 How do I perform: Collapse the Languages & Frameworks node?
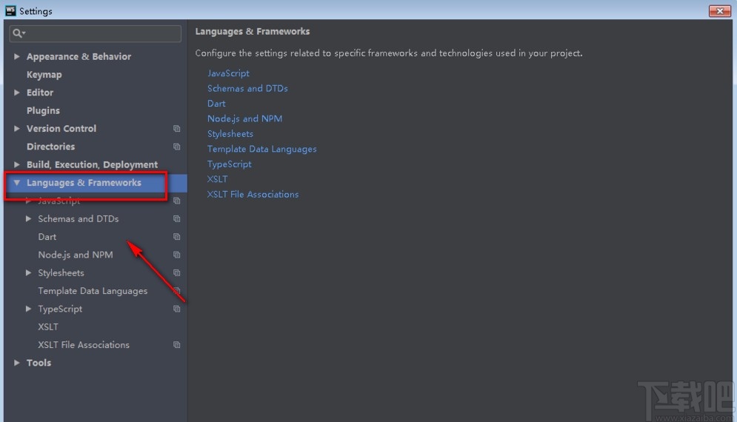pyautogui.click(x=17, y=183)
